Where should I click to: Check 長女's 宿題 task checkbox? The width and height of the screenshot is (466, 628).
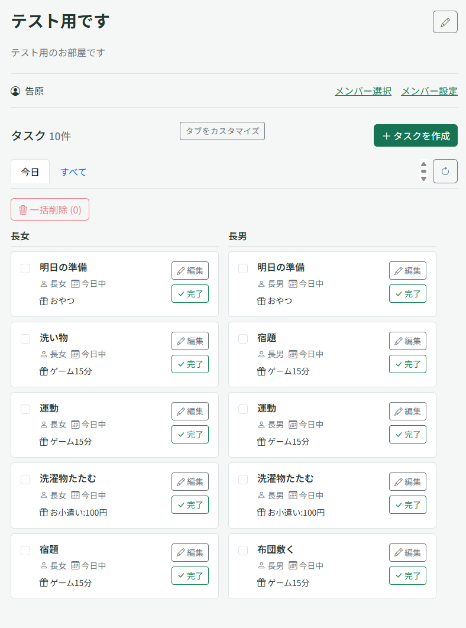pyautogui.click(x=25, y=551)
